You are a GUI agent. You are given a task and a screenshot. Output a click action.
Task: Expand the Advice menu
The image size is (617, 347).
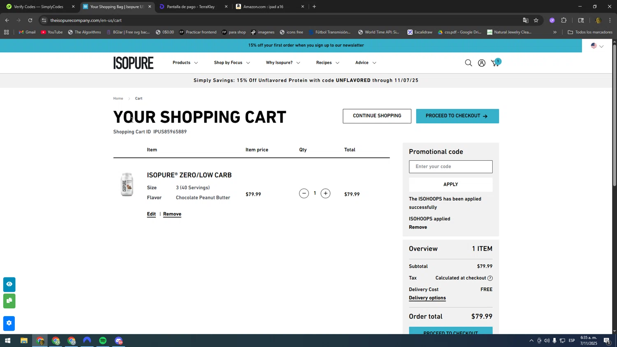(366, 63)
